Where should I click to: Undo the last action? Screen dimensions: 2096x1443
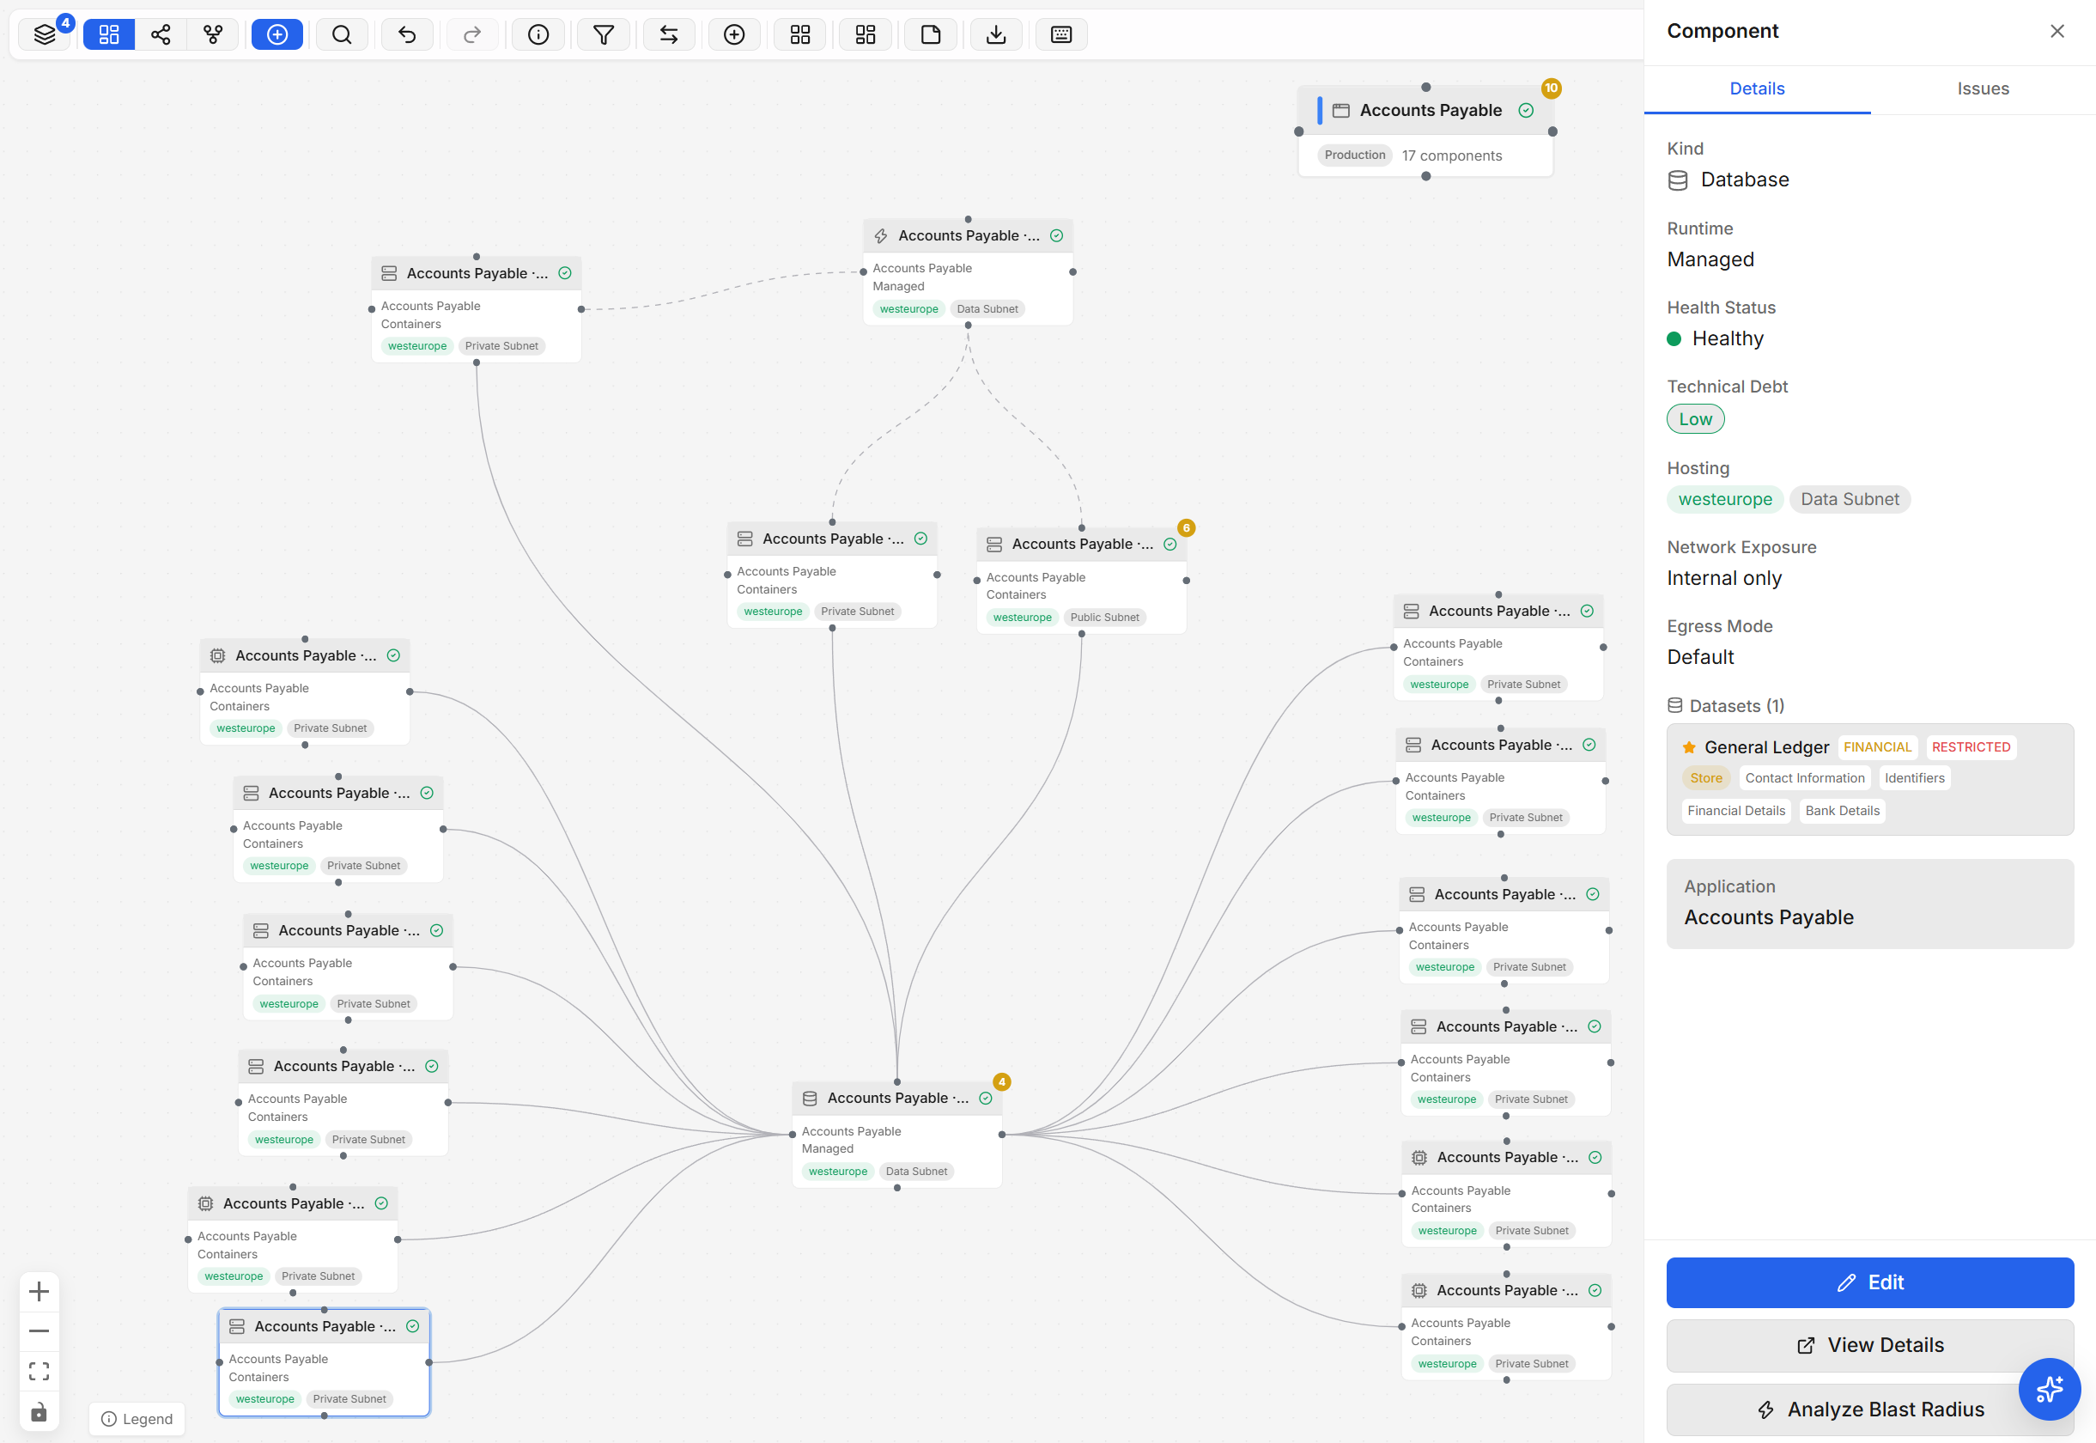407,34
